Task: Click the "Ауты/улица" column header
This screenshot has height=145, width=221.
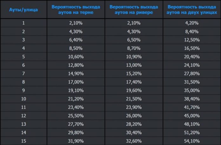Action: tap(23, 10)
